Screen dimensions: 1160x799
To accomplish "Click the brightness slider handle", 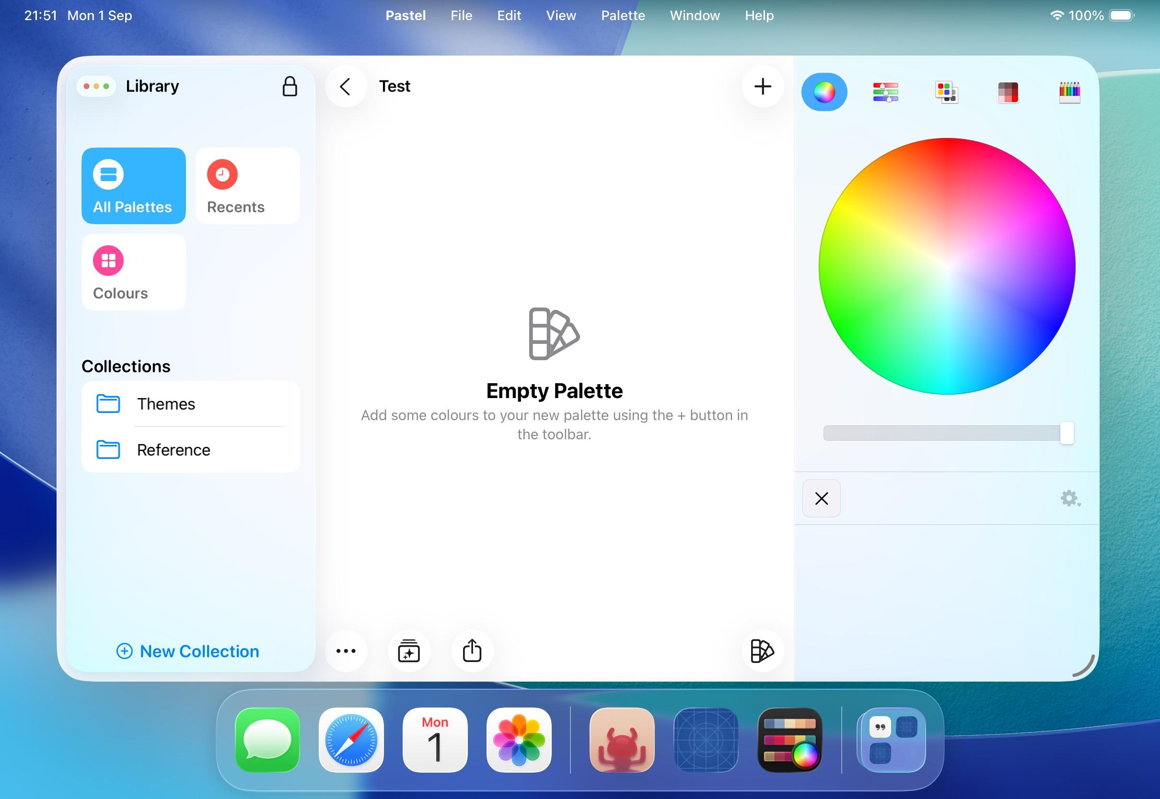I will point(1067,433).
